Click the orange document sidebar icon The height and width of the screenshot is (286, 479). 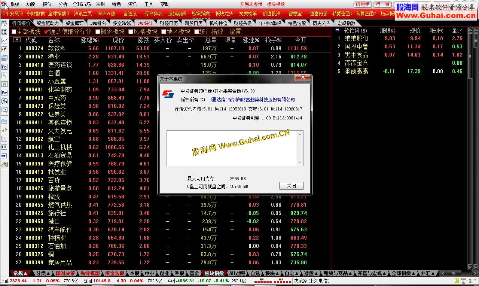(4, 84)
